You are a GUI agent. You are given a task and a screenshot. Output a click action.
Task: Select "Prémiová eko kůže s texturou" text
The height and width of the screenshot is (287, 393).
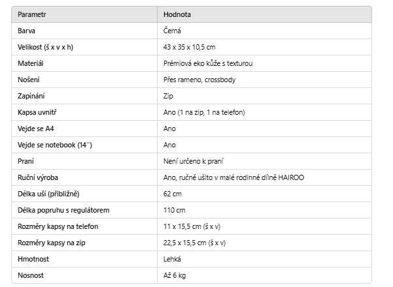208,63
